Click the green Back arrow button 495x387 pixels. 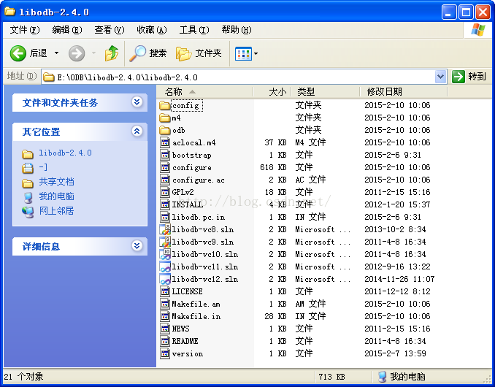tap(18, 53)
